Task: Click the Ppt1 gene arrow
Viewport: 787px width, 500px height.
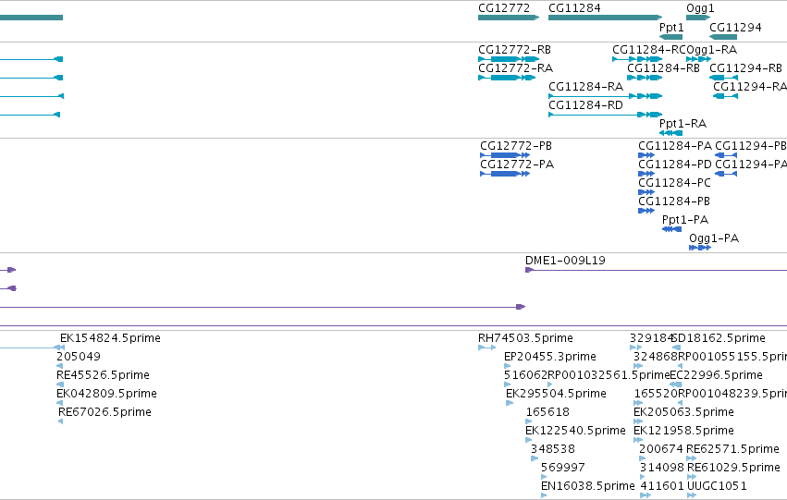Action: coord(671,37)
